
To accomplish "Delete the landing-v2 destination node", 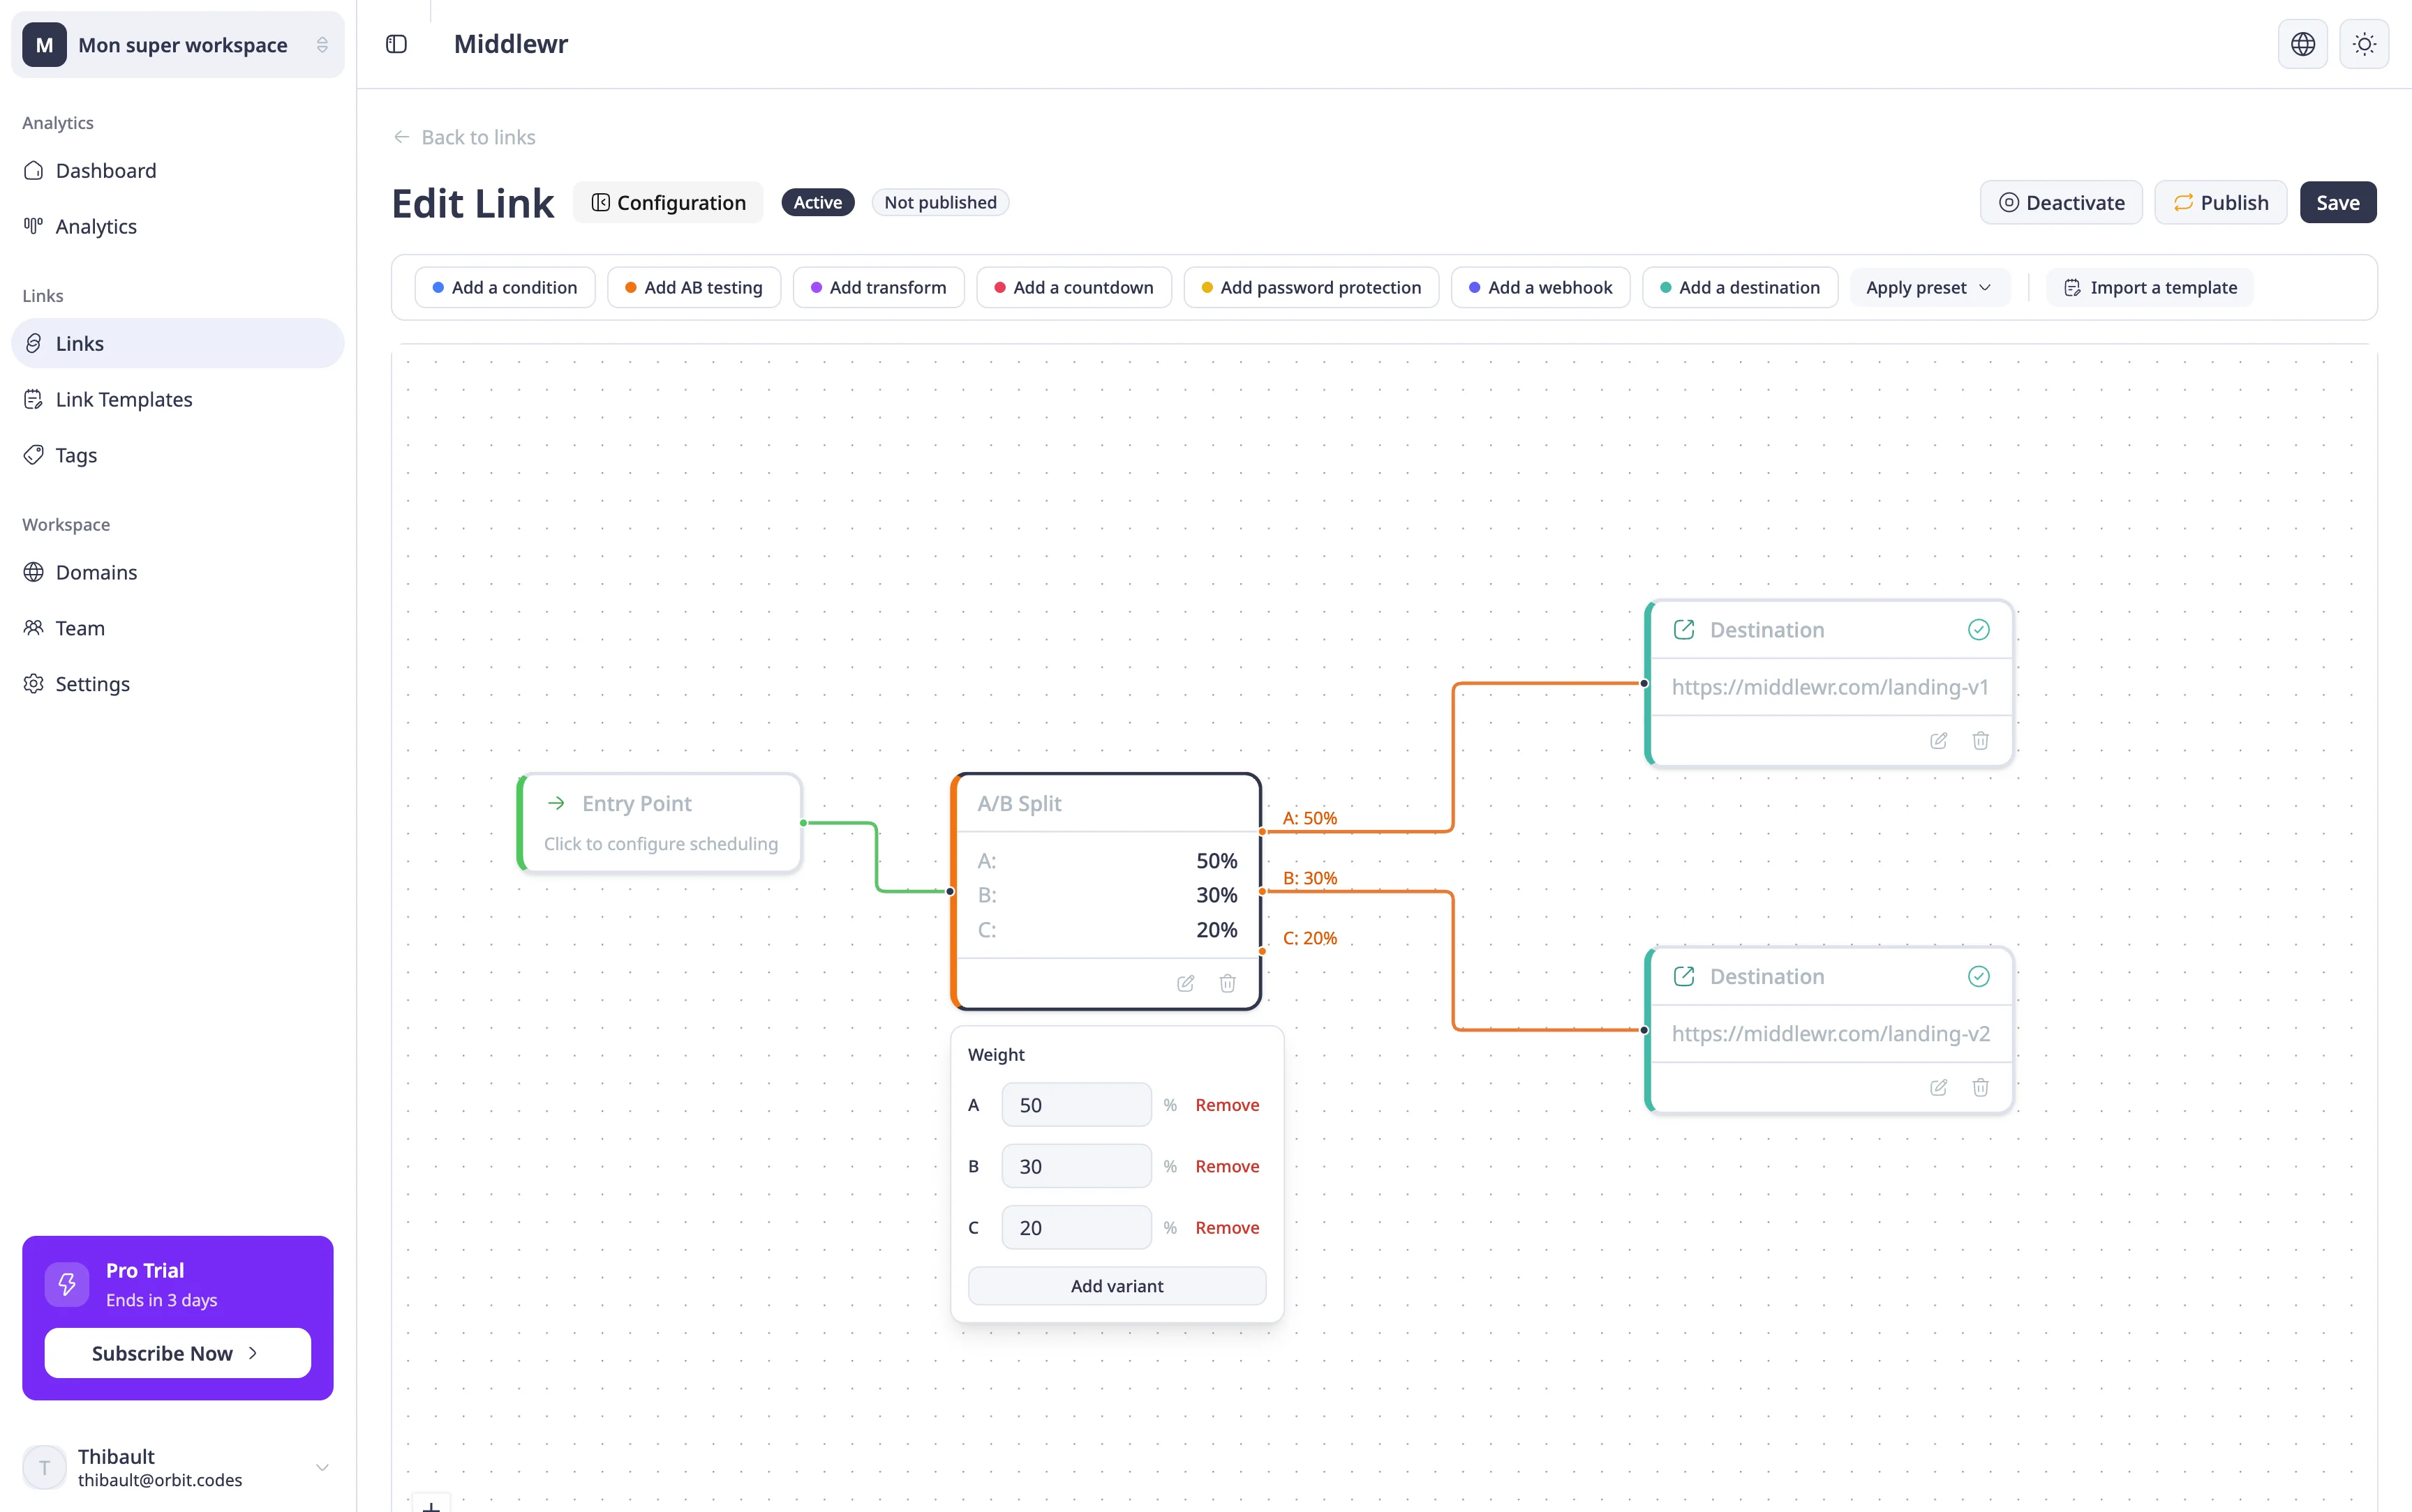I will 1981,1087.
